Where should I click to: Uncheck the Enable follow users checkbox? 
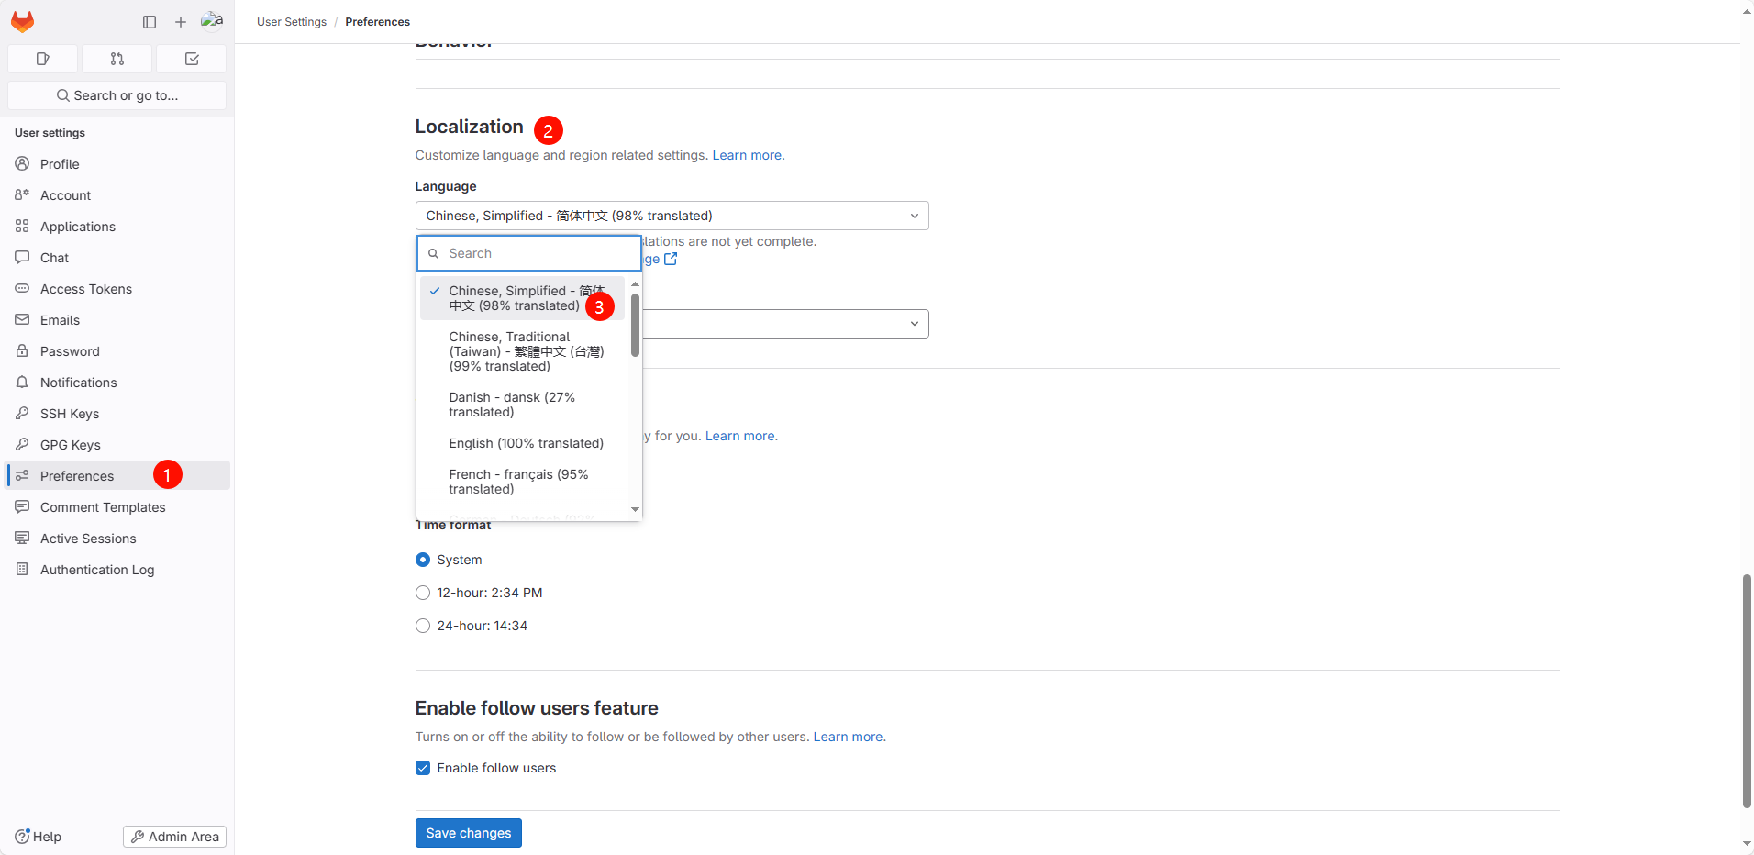pos(423,768)
